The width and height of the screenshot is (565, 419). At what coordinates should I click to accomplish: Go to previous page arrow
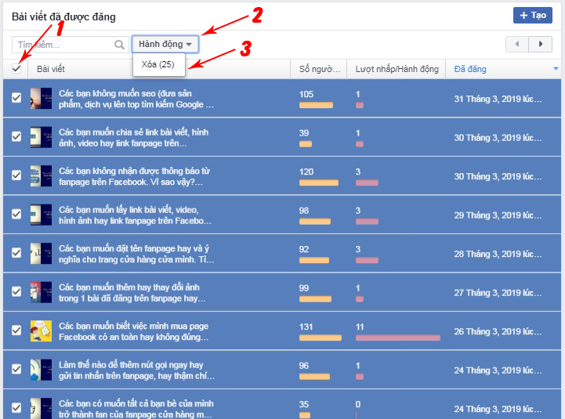point(517,45)
